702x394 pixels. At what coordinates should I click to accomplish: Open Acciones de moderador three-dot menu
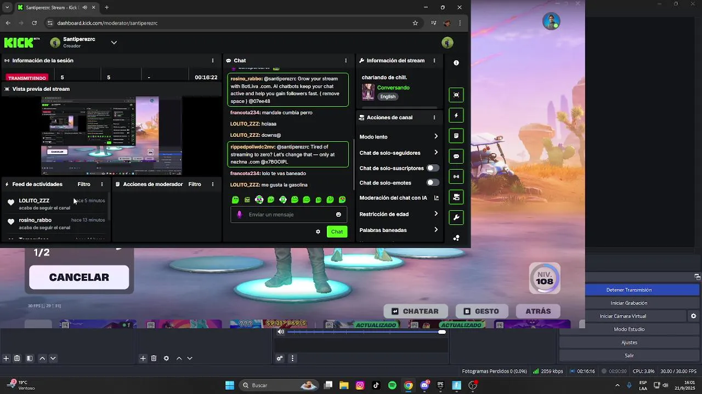pyautogui.click(x=213, y=184)
